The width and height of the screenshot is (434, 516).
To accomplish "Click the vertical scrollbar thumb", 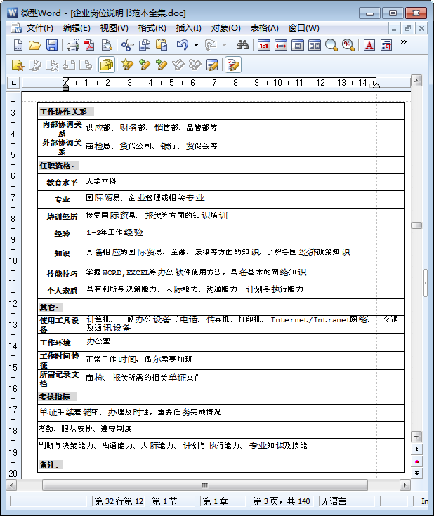I will pos(416,225).
